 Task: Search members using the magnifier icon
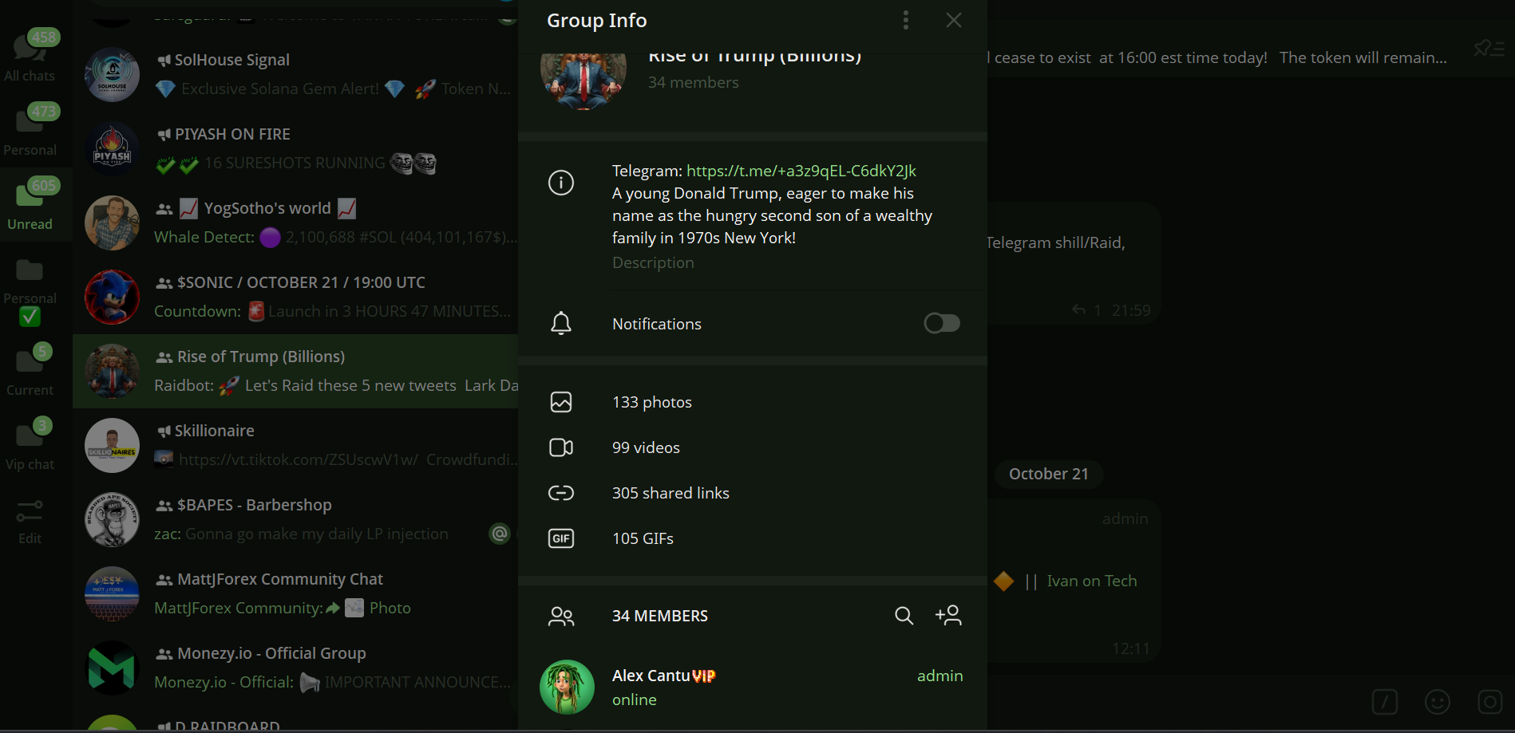[904, 615]
